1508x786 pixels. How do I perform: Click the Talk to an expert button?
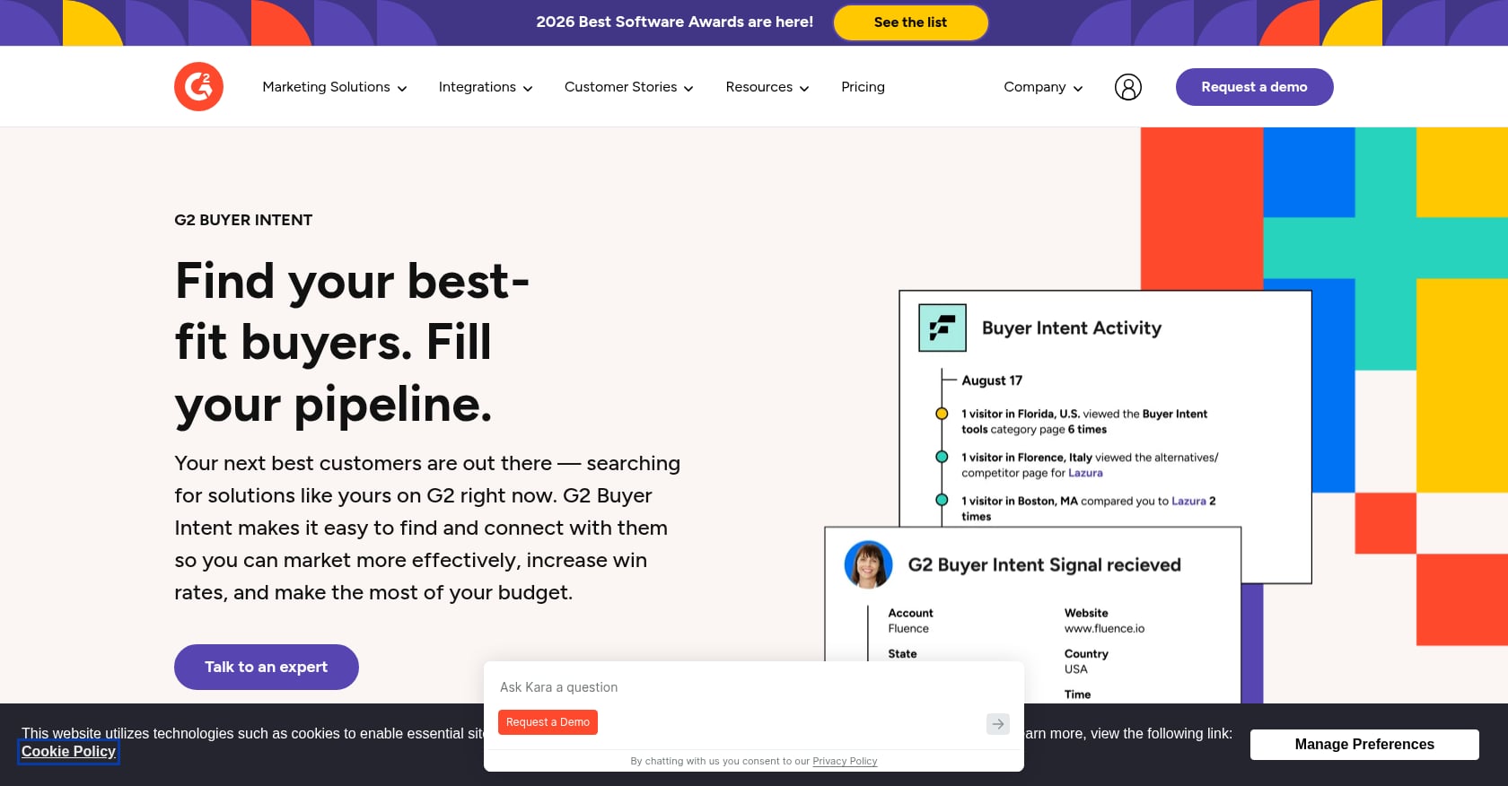pyautogui.click(x=267, y=667)
